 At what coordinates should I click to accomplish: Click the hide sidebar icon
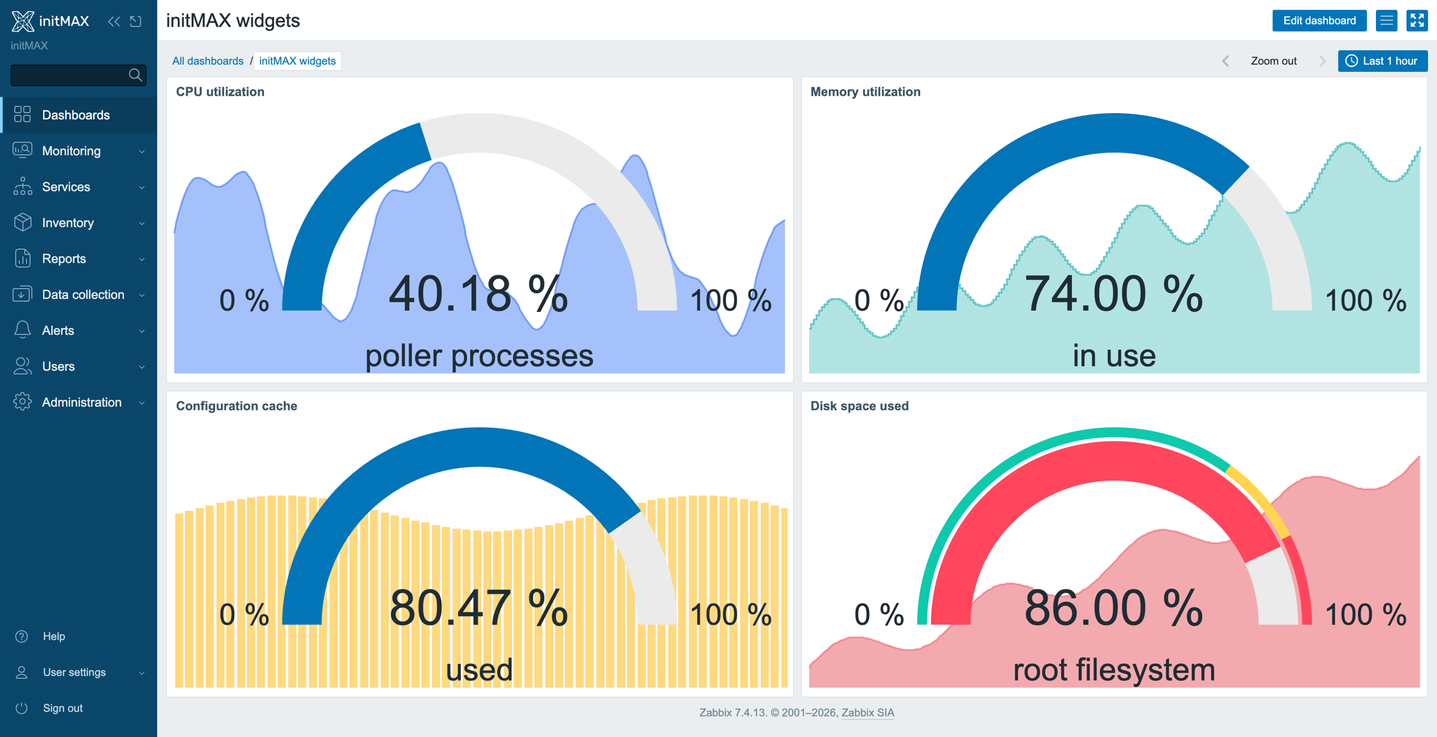[x=137, y=22]
